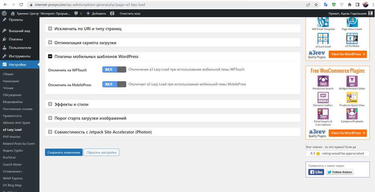Bookmark this page with the star icon

[x=316, y=4]
